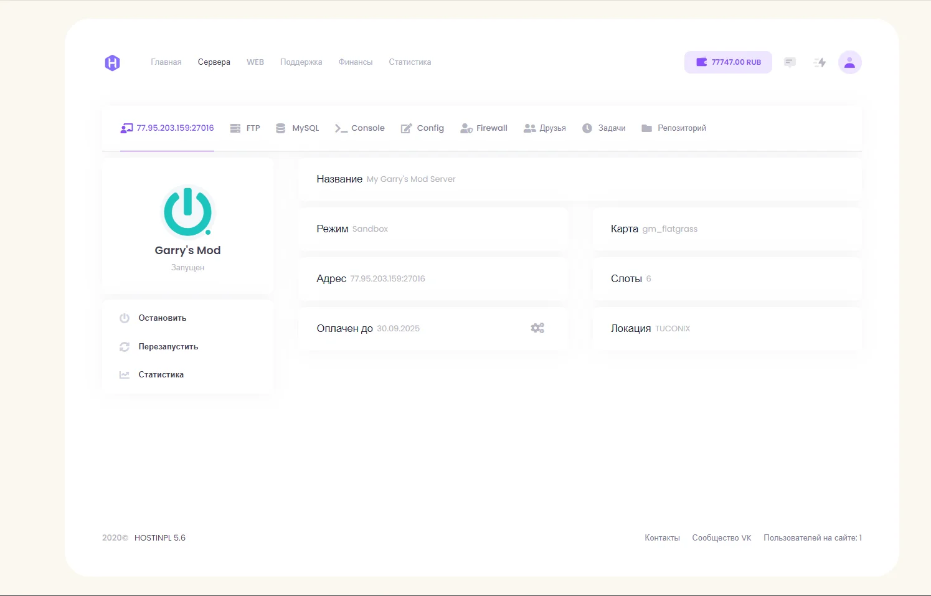Open the Задачи scheduler tab
Viewport: 931px width, 596px height.
(603, 128)
